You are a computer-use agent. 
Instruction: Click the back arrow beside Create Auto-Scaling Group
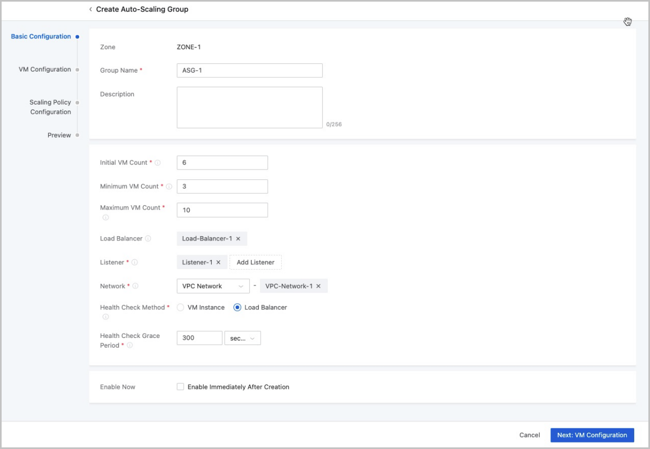[90, 9]
